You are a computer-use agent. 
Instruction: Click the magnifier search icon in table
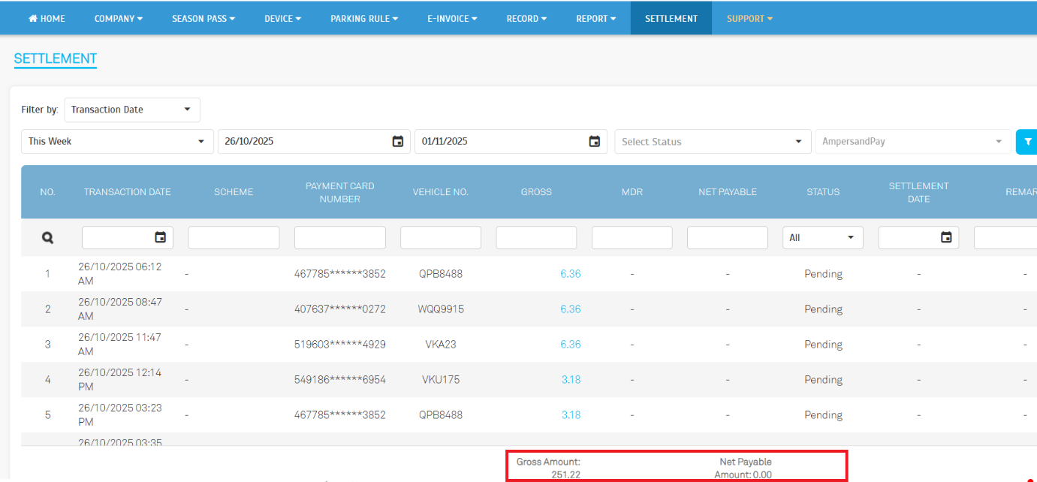47,238
